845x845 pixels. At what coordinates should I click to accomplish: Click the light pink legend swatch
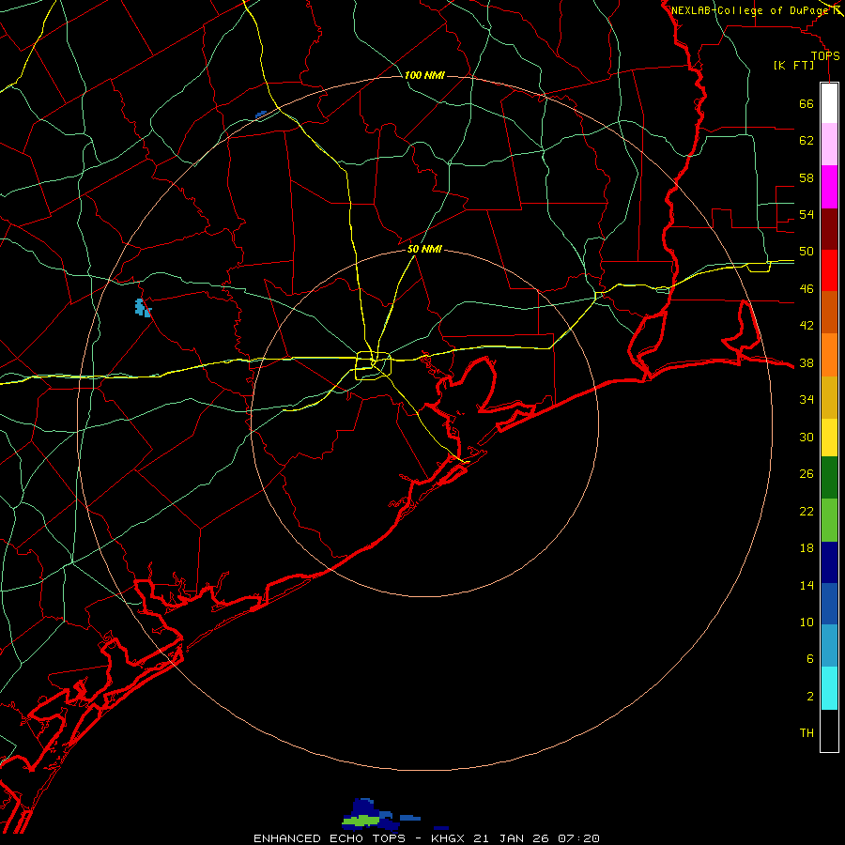click(829, 144)
